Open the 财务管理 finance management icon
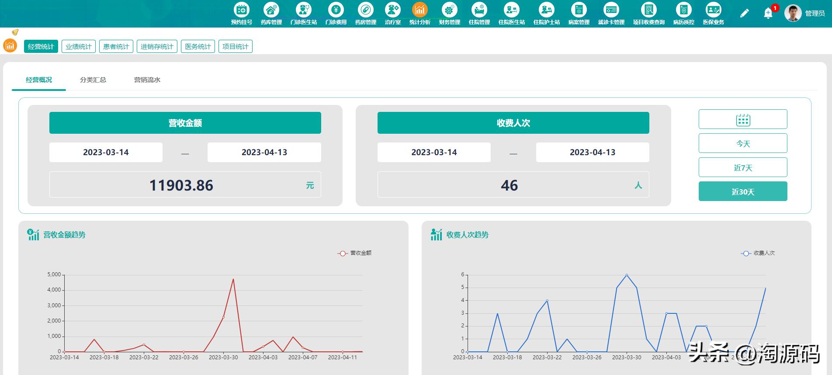 tap(449, 13)
